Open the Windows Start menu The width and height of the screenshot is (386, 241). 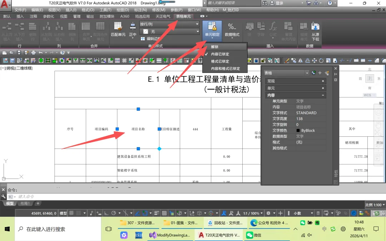[x=7, y=229]
